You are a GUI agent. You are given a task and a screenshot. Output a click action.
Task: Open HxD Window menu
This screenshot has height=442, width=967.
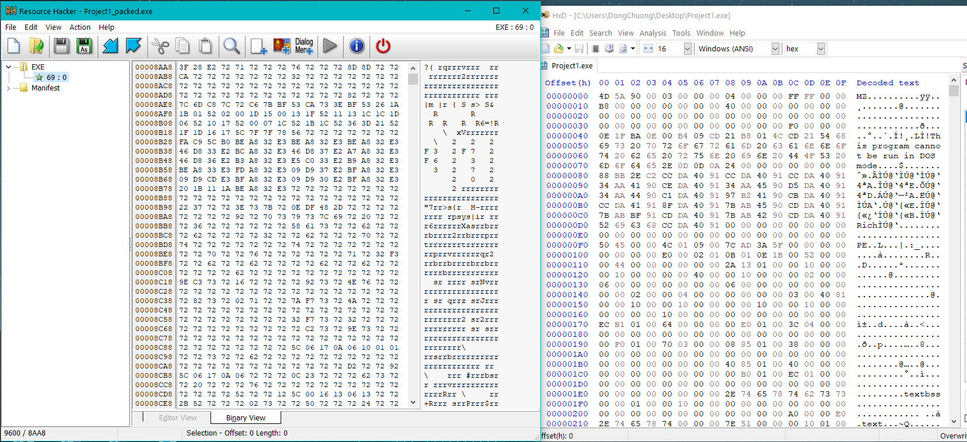[x=710, y=33]
